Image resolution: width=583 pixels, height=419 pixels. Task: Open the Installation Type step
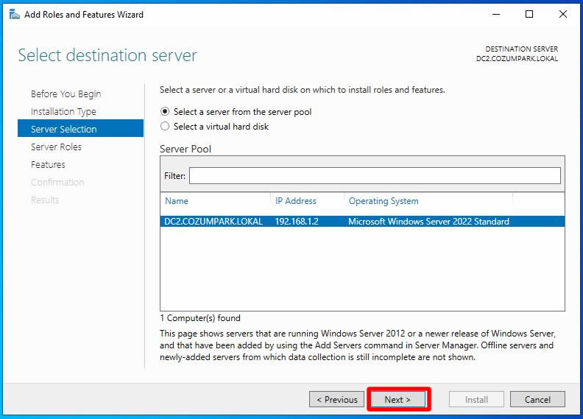point(63,112)
